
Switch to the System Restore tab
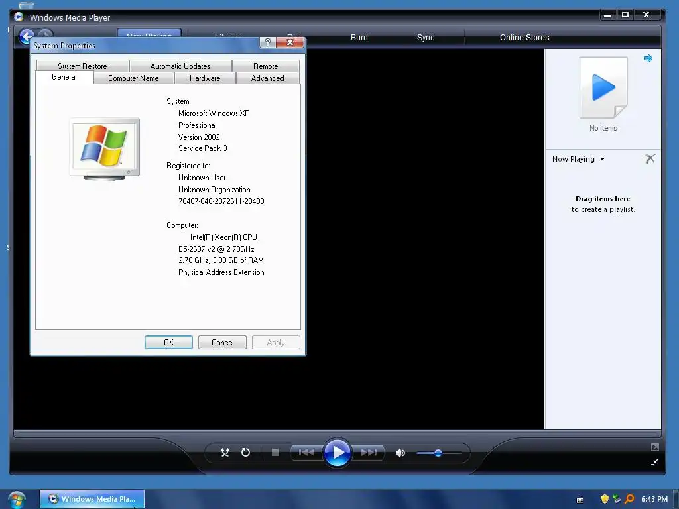click(82, 66)
